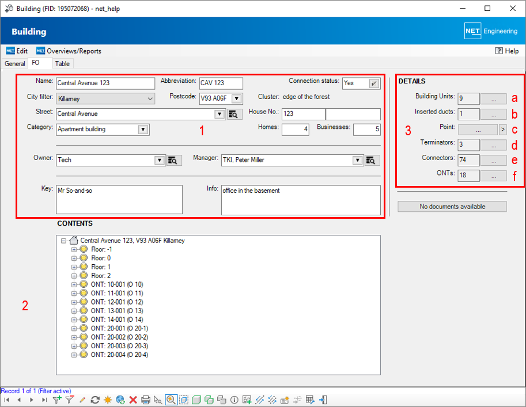Click the info circle icon in toolbar
The width and height of the screenshot is (526, 407).
coord(234,400)
